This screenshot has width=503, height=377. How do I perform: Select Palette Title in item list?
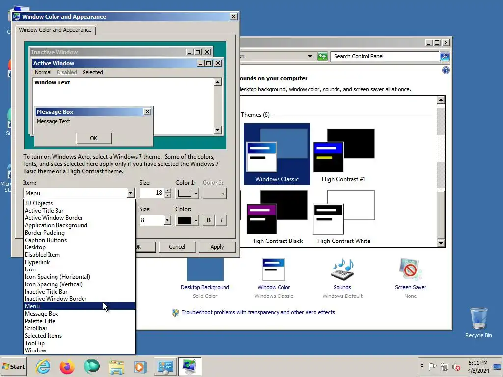(x=79, y=321)
